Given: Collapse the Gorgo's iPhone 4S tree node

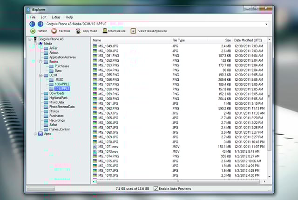Looking at the screenshot, I should click(30, 39).
